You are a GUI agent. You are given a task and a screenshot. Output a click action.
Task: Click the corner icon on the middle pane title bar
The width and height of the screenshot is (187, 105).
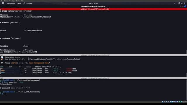(x=1, y=55)
